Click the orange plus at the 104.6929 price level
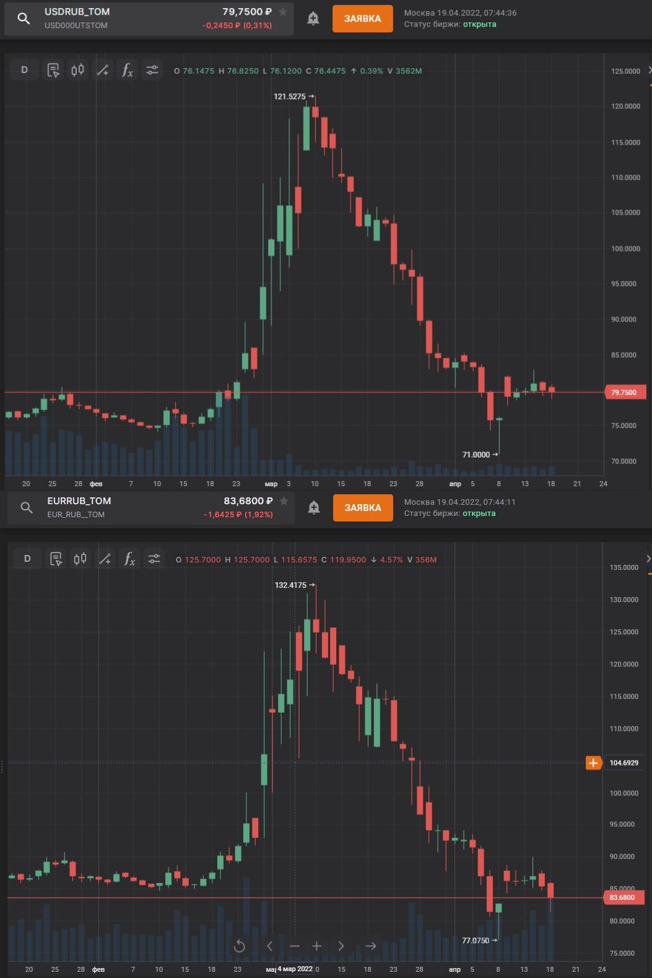The image size is (652, 978). click(593, 762)
